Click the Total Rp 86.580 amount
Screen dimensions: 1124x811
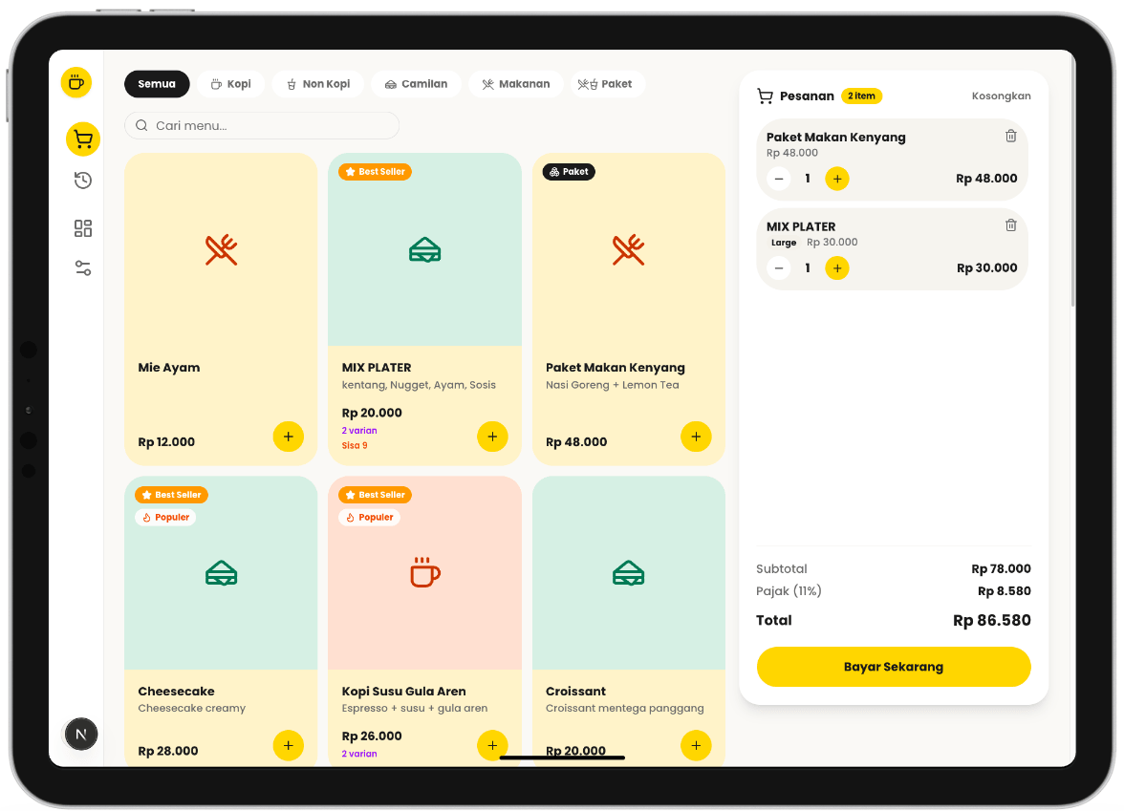pyautogui.click(x=991, y=621)
